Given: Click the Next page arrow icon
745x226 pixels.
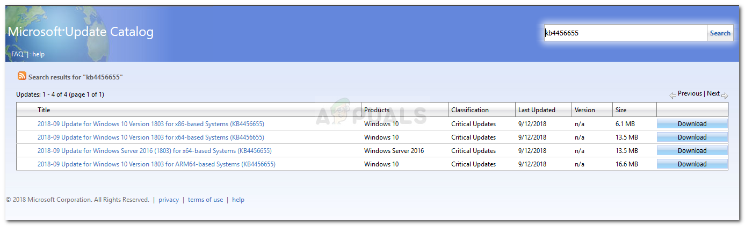Looking at the screenshot, I should tap(725, 96).
